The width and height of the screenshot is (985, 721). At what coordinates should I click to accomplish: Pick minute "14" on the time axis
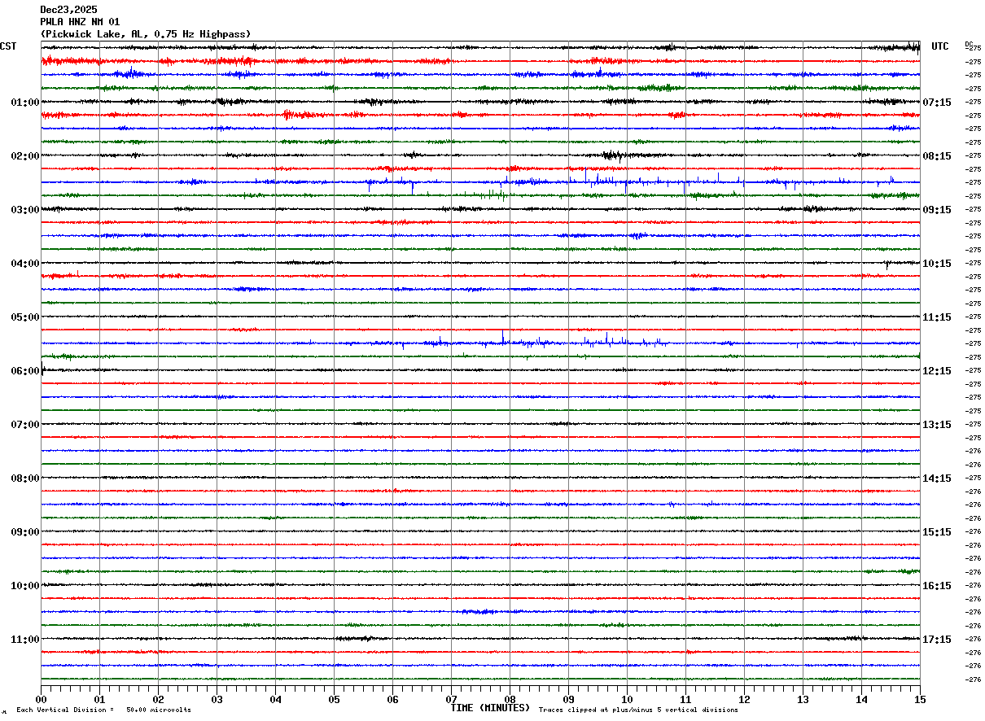pos(861,699)
